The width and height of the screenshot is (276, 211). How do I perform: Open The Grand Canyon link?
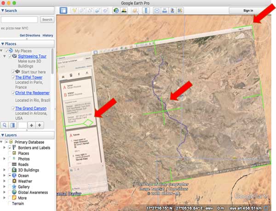(x=31, y=108)
